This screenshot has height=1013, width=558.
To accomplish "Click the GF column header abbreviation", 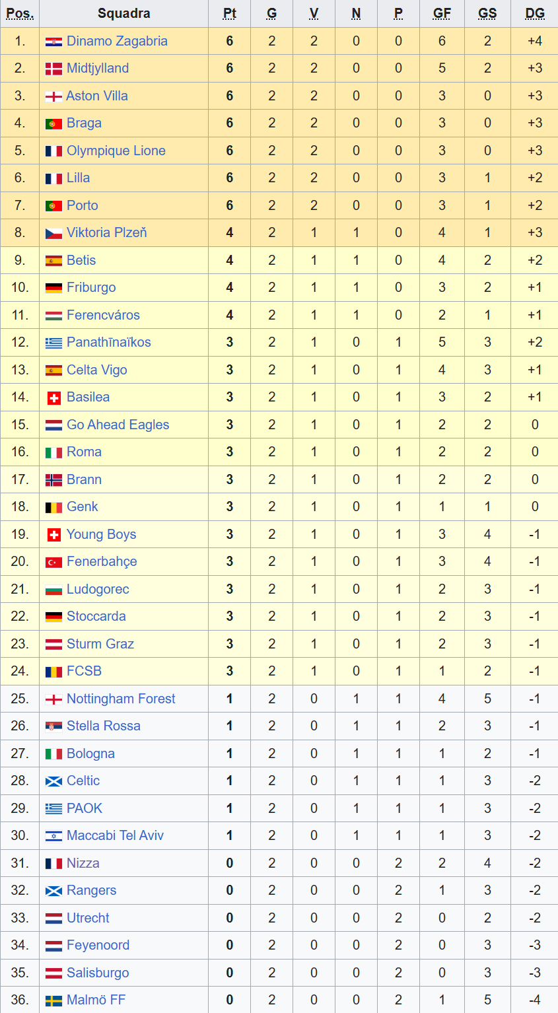I will tap(442, 13).
